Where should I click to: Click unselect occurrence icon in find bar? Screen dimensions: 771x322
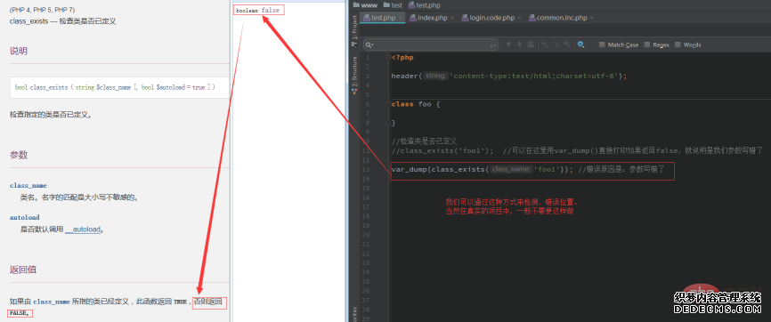pyautogui.click(x=556, y=44)
